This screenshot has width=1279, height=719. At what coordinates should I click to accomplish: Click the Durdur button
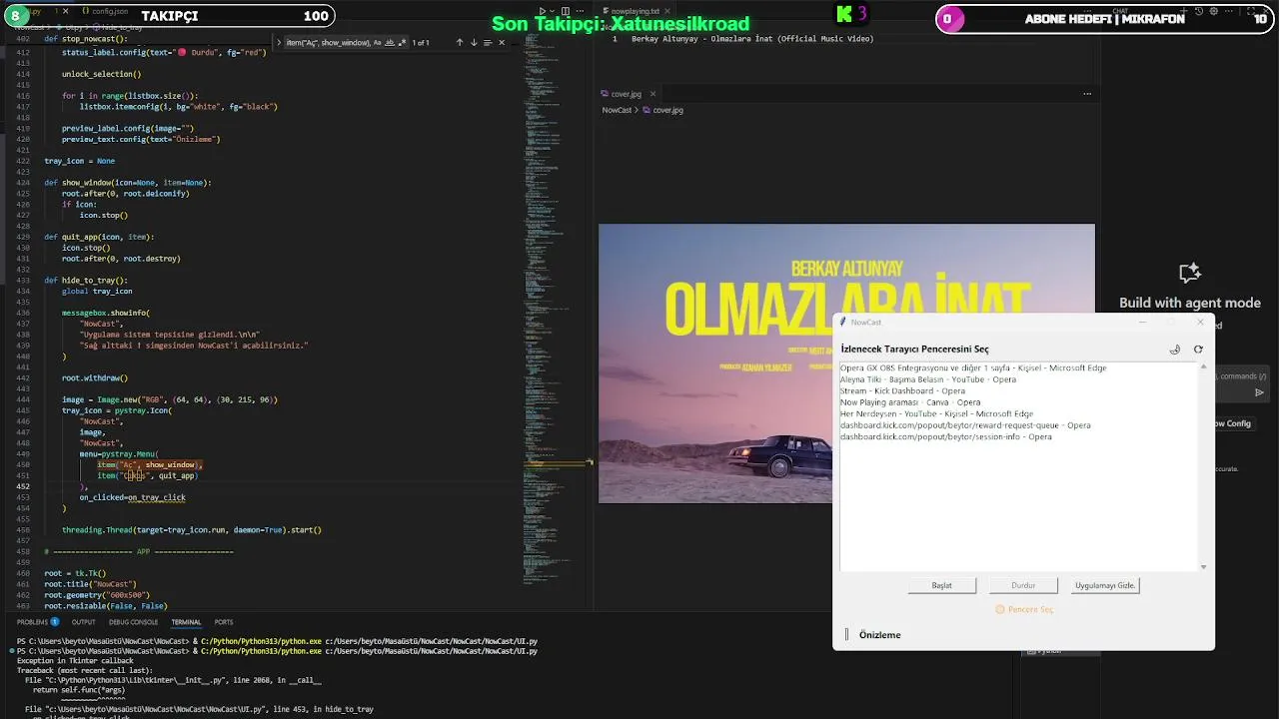(1023, 585)
